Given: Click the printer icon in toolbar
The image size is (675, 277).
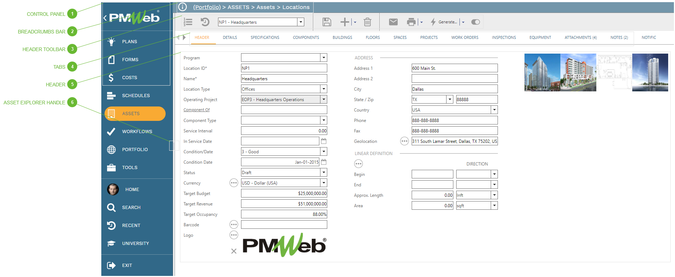Looking at the screenshot, I should tap(411, 22).
